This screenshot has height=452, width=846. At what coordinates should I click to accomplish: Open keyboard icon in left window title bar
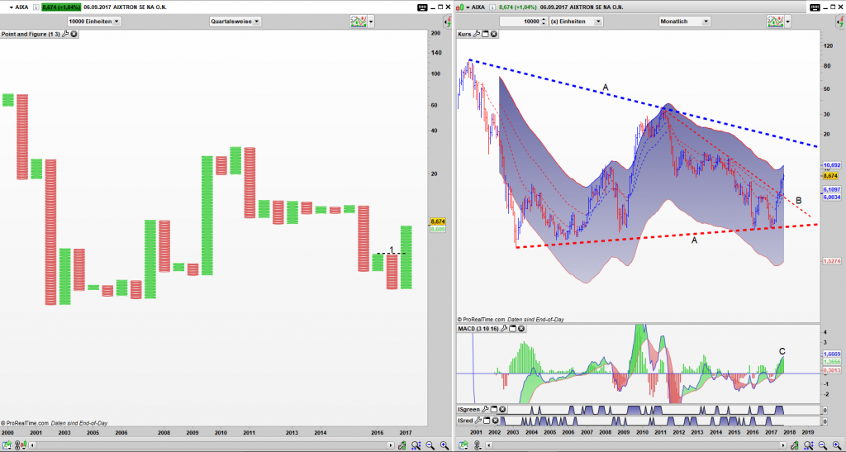(422, 7)
